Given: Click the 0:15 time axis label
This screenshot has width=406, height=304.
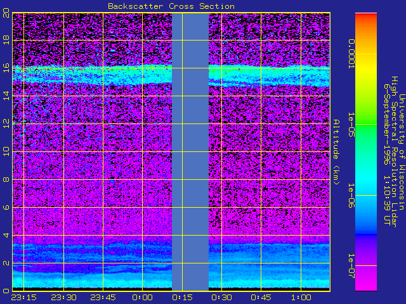Looking at the screenshot, I should coord(182,298).
